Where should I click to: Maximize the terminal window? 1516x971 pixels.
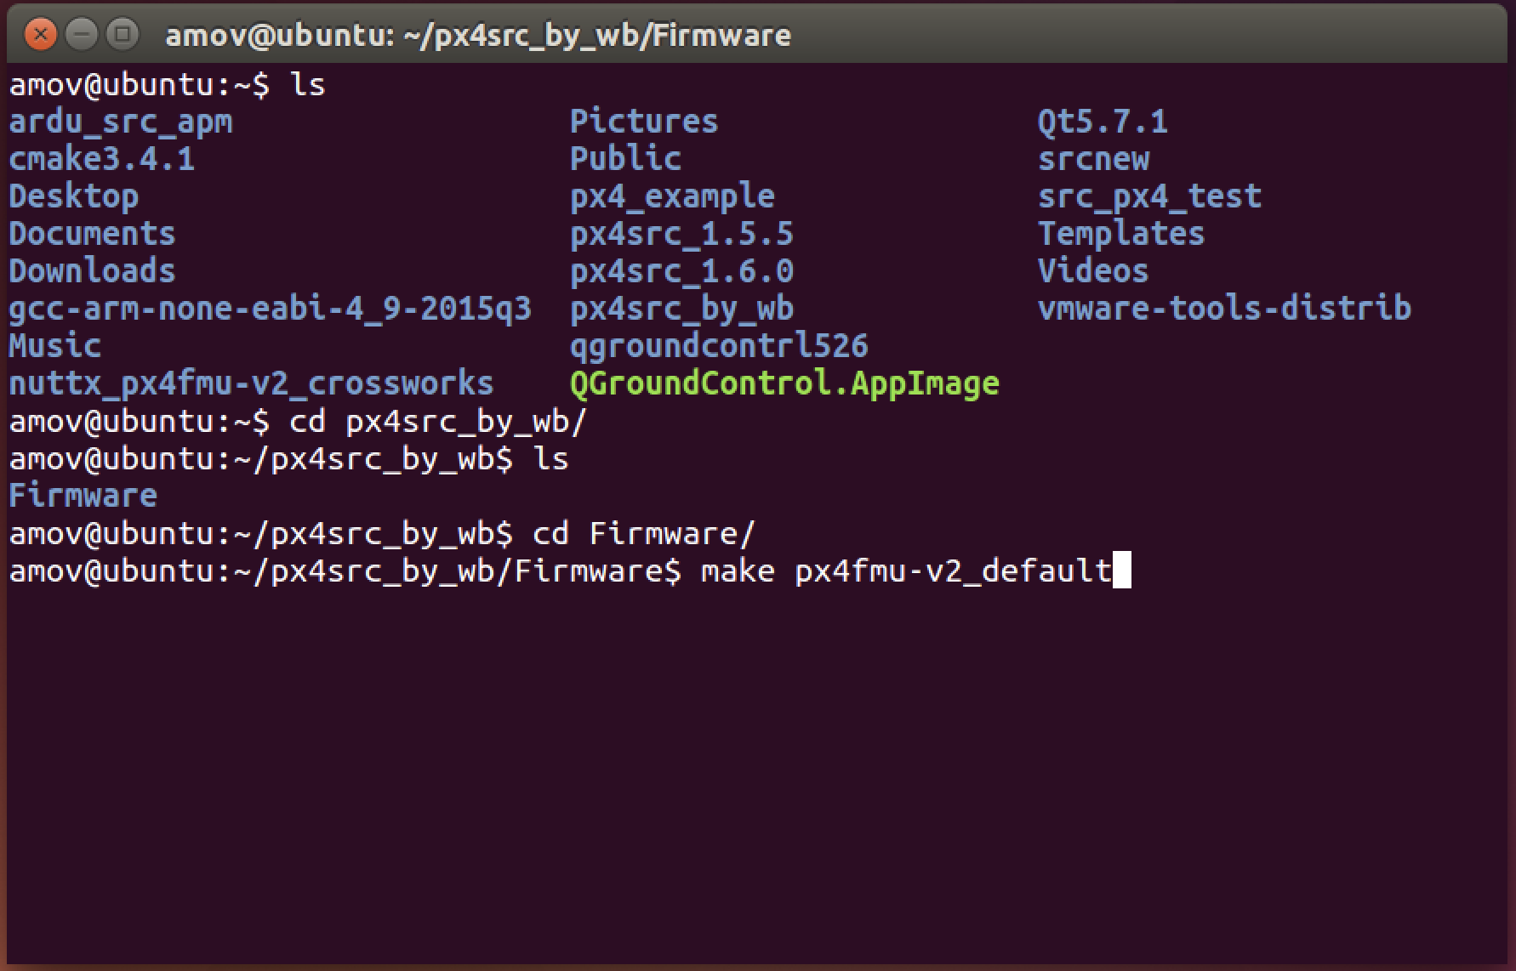(x=123, y=35)
